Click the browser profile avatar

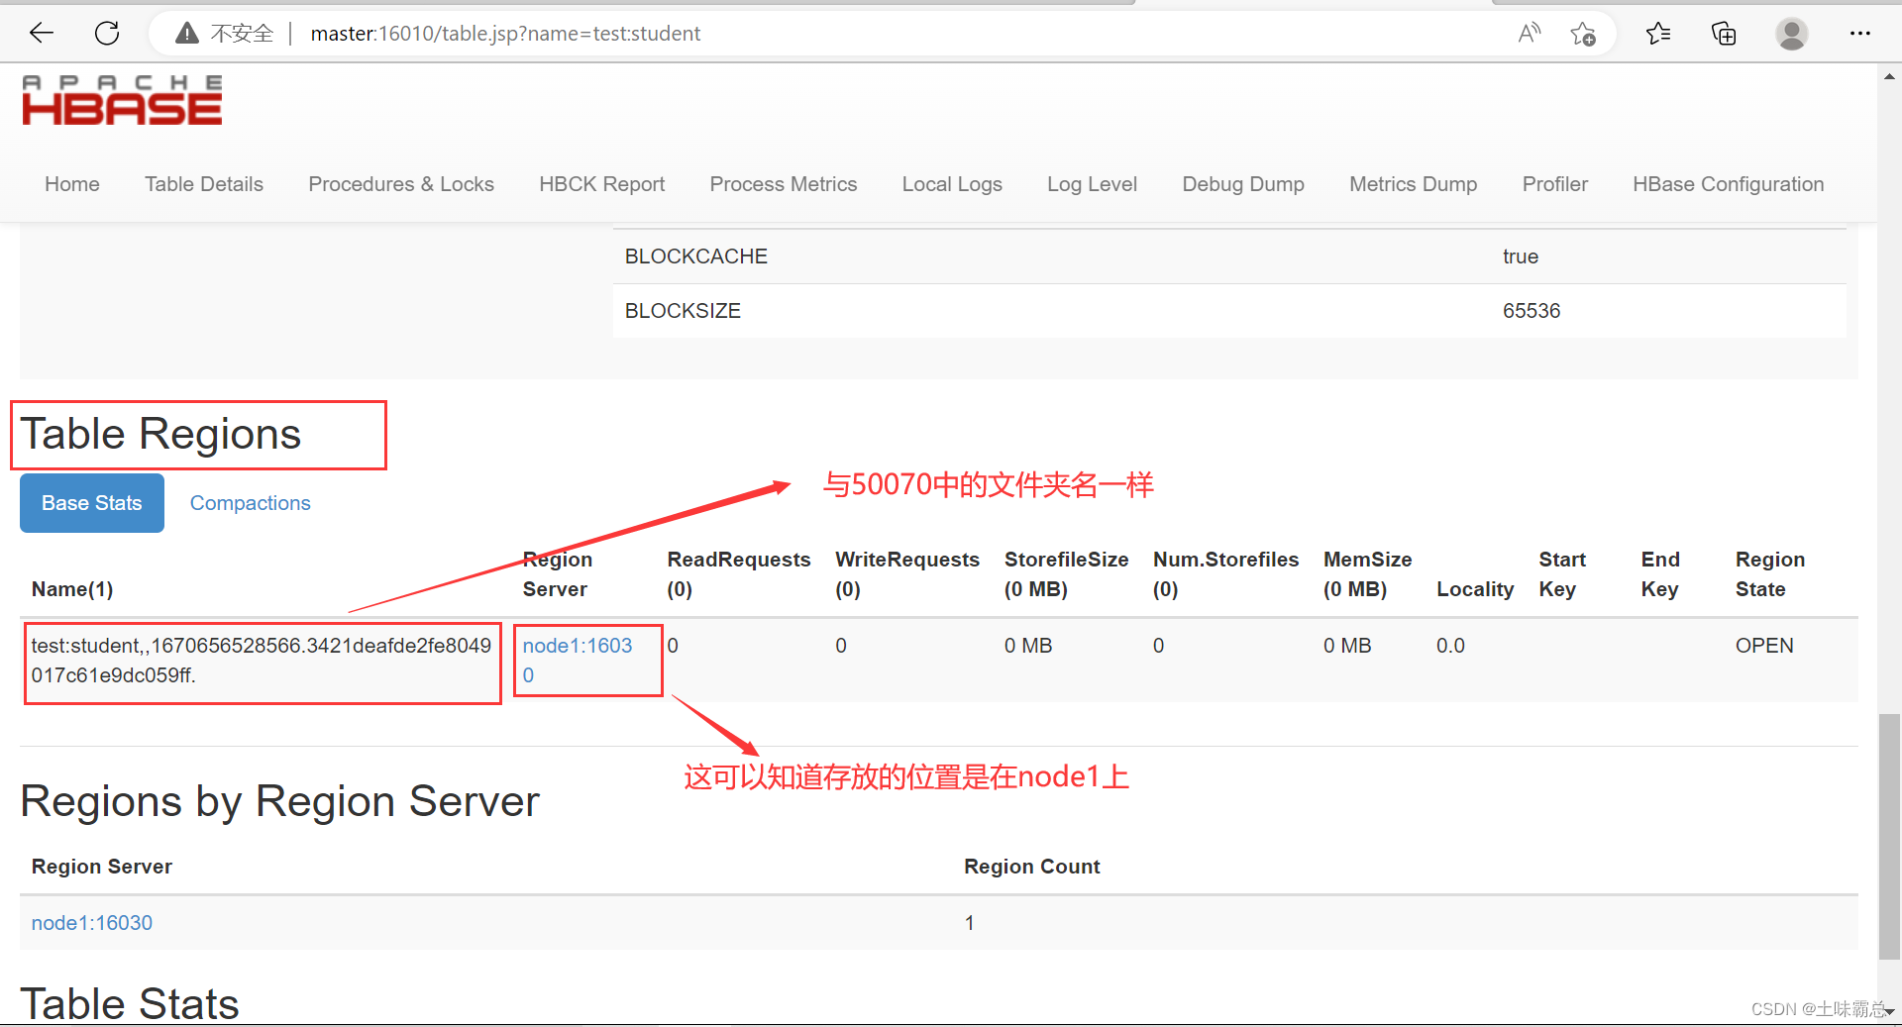tap(1791, 33)
